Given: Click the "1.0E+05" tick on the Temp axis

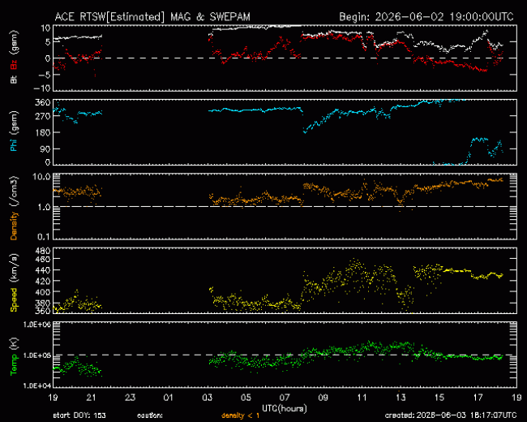Looking at the screenshot, I should tap(37, 355).
